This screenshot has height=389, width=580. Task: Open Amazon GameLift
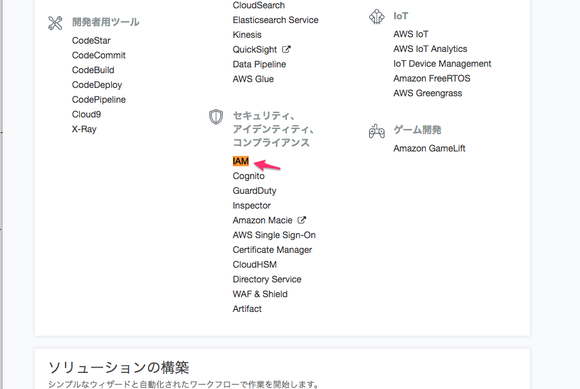click(x=429, y=148)
